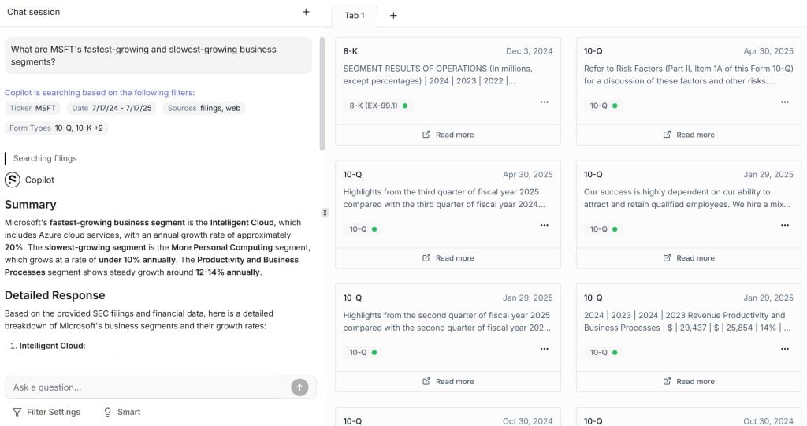
Task: Toggle the Smart mode option
Action: point(122,412)
